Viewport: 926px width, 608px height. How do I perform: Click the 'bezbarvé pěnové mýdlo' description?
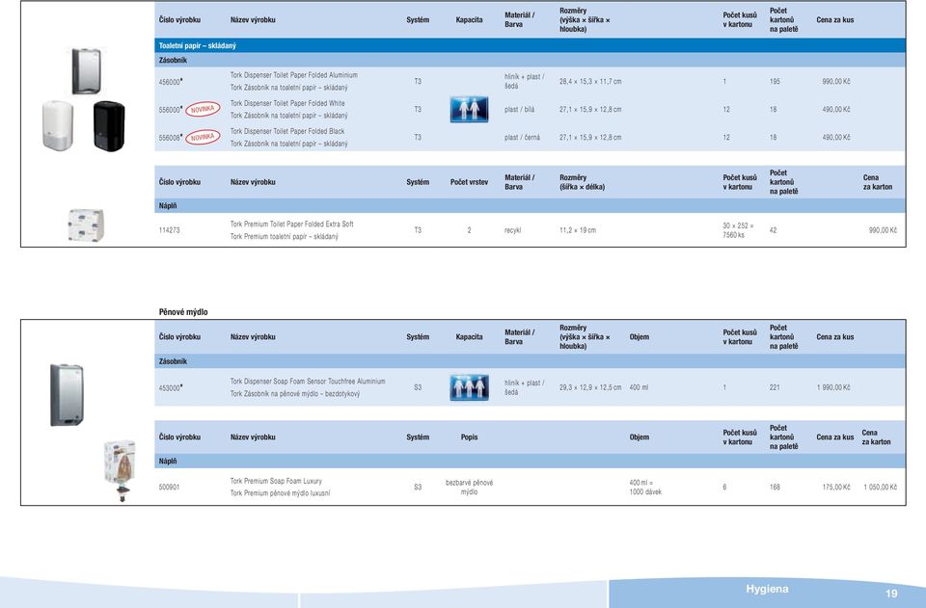coord(470,488)
